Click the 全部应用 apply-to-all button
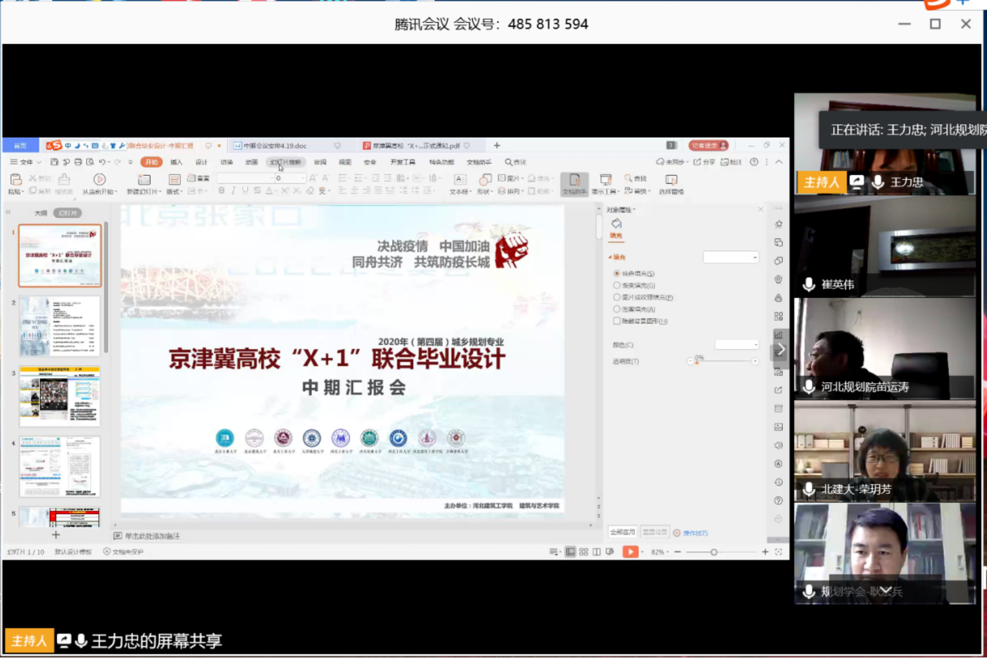Image resolution: width=987 pixels, height=658 pixels. point(622,532)
